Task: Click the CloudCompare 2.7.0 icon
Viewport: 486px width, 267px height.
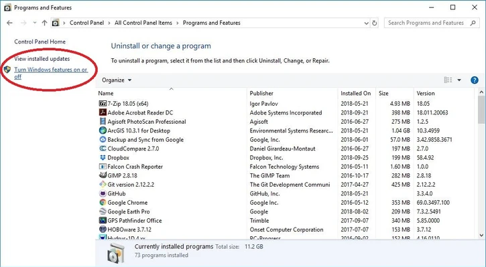Action: pos(103,148)
